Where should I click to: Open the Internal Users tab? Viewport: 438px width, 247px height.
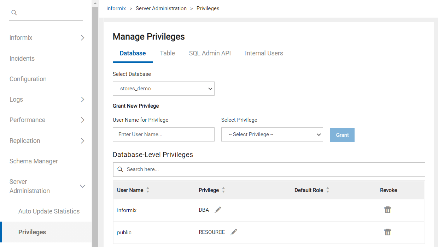264,53
